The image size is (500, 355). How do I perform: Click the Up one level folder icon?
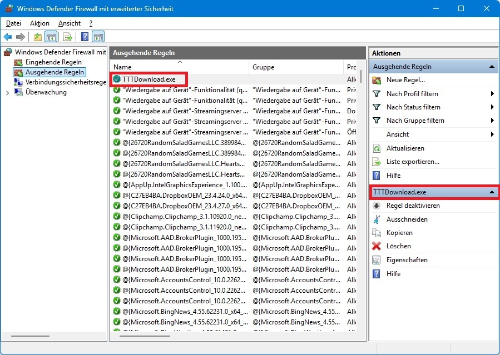(38, 37)
